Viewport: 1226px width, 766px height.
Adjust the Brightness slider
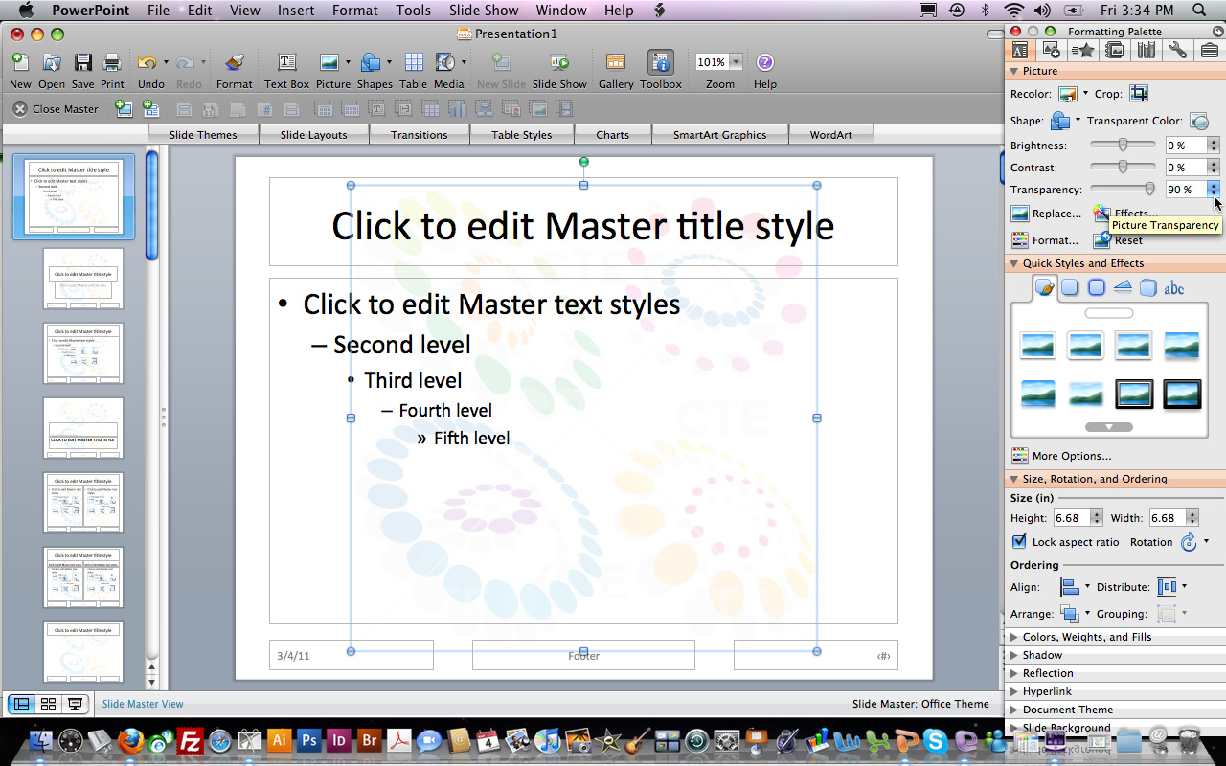click(1124, 146)
